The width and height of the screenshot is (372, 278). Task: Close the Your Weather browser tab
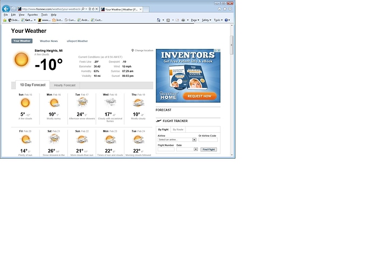click(x=141, y=9)
